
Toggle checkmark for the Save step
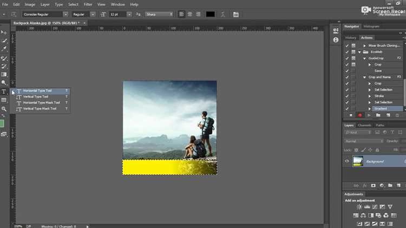click(347, 71)
